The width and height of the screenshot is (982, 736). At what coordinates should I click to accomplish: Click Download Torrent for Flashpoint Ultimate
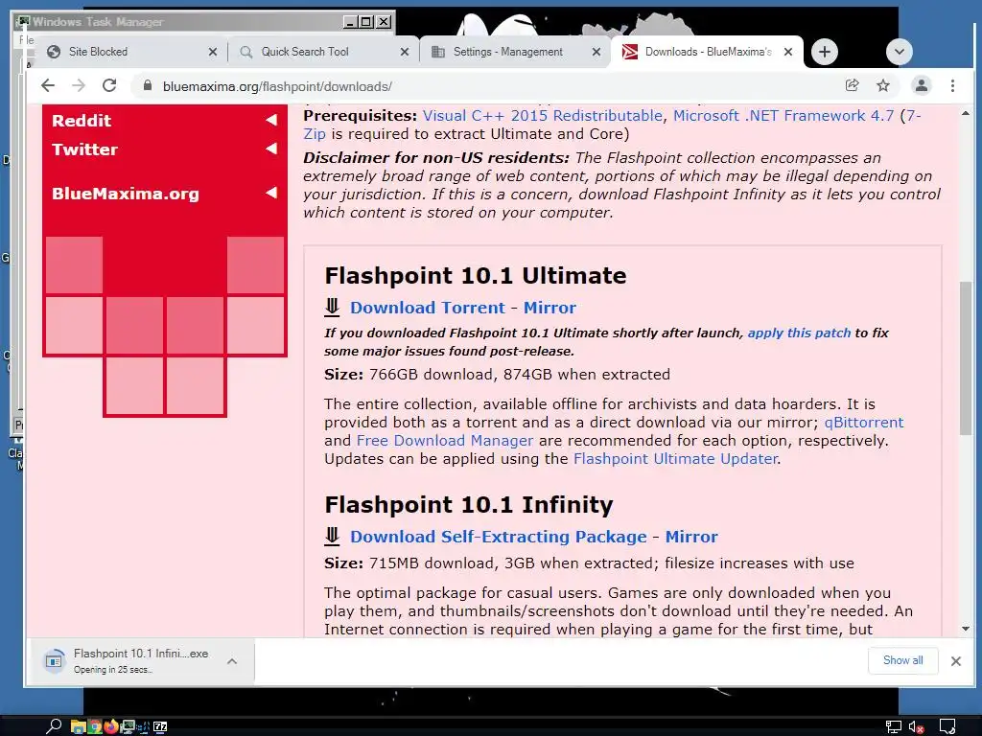[x=427, y=308]
